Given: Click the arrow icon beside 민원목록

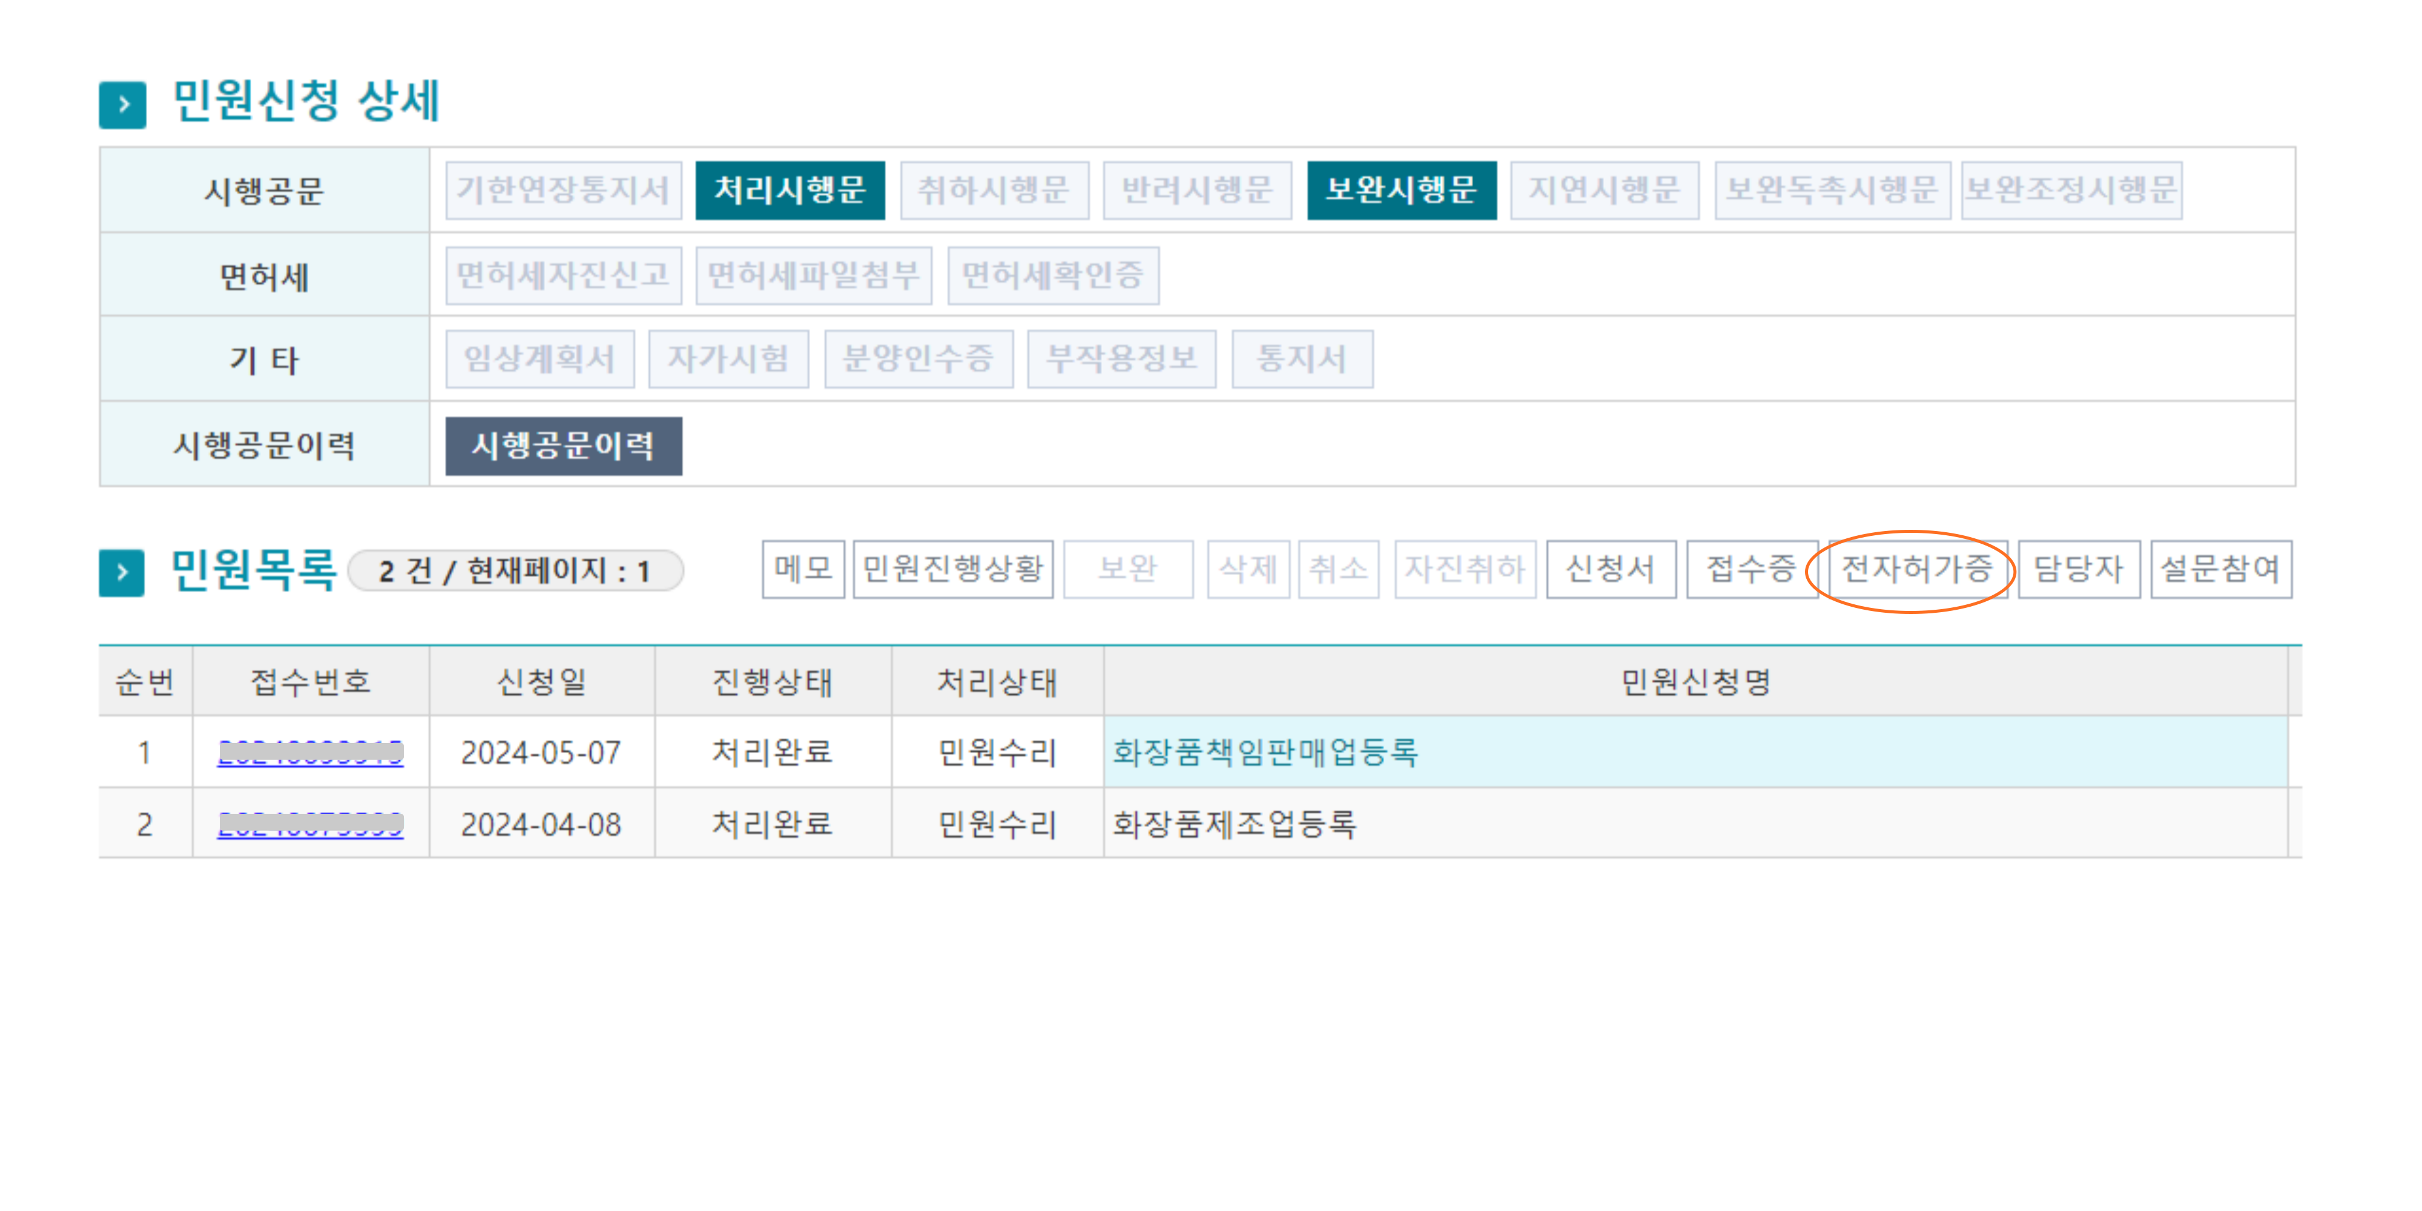Looking at the screenshot, I should pos(121,572).
